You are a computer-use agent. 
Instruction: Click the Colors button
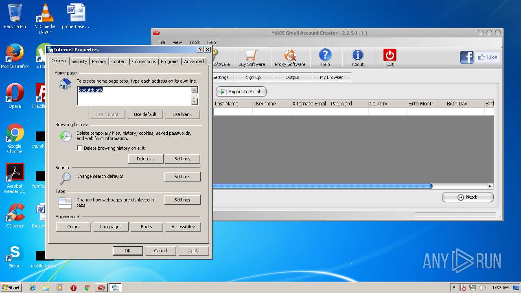click(x=74, y=227)
